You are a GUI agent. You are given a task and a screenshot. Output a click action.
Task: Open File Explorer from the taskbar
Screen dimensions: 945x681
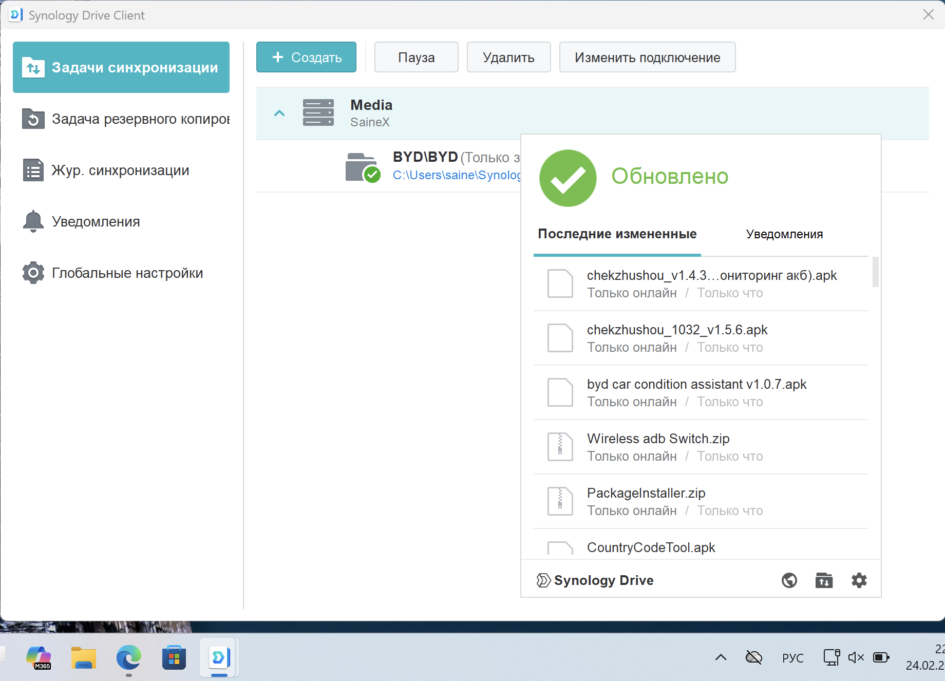tap(84, 657)
